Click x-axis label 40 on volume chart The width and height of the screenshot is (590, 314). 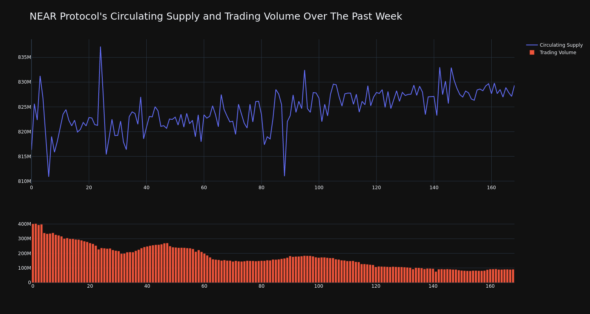pyautogui.click(x=147, y=286)
